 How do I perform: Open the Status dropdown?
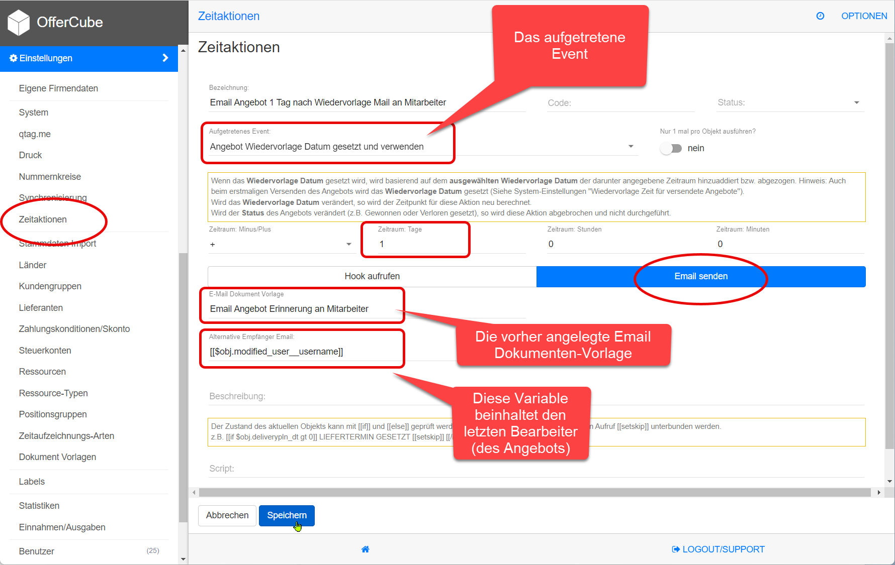[x=856, y=103]
